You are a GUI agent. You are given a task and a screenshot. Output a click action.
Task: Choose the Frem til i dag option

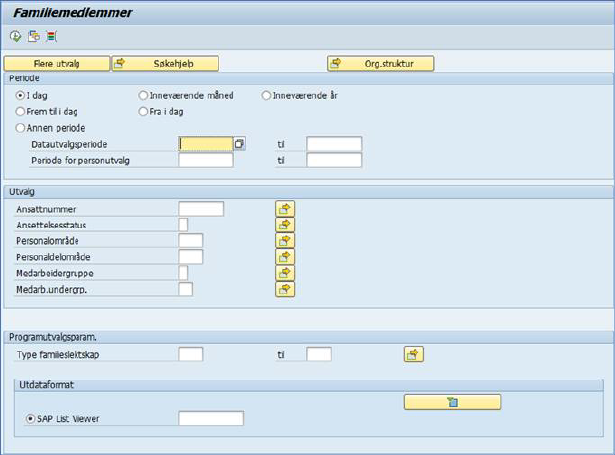click(x=20, y=112)
